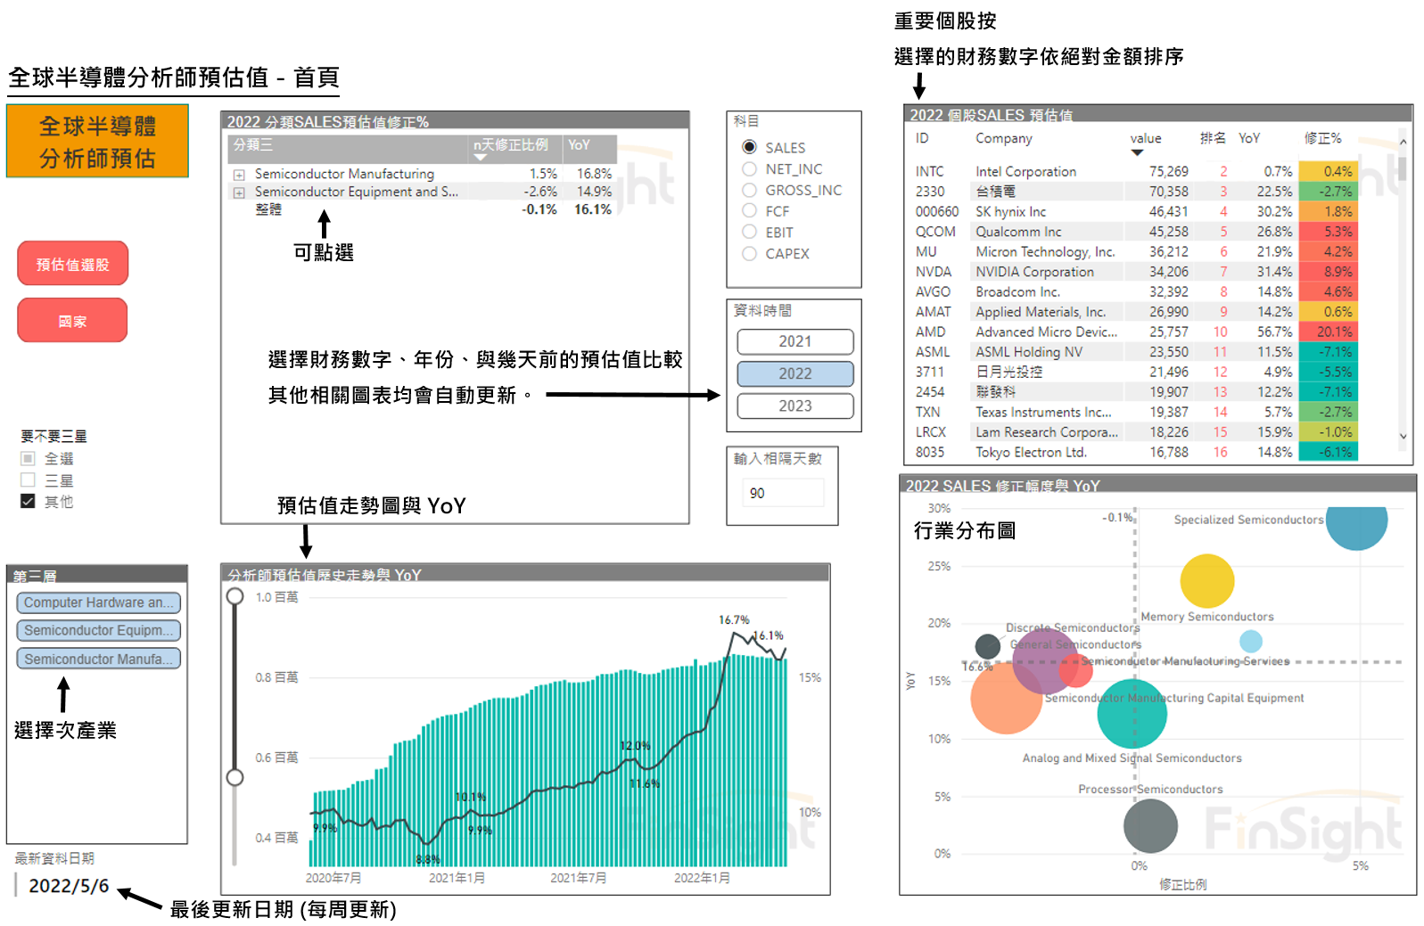Select the NET_INC radio option
Viewport: 1424px width, 926px height.
[750, 169]
